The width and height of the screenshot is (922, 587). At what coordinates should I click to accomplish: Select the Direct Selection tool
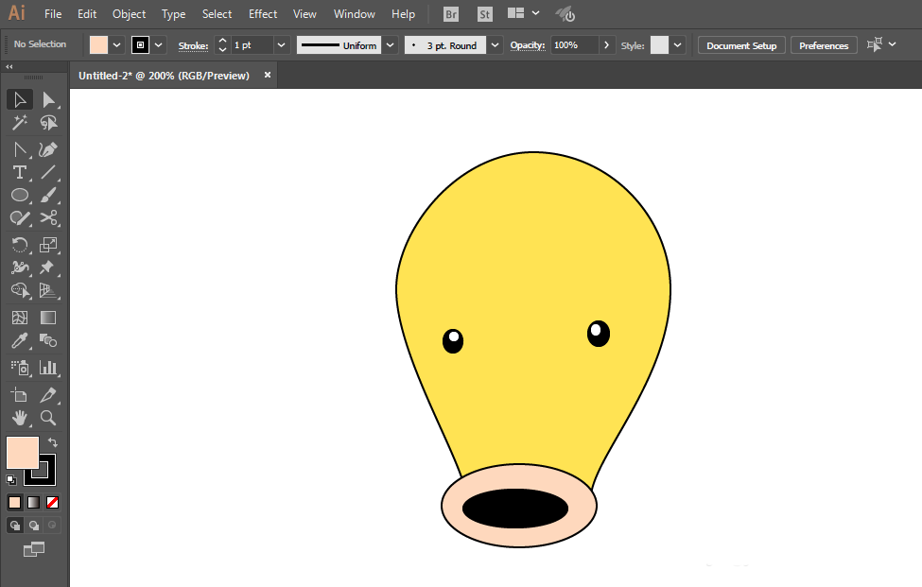48,100
